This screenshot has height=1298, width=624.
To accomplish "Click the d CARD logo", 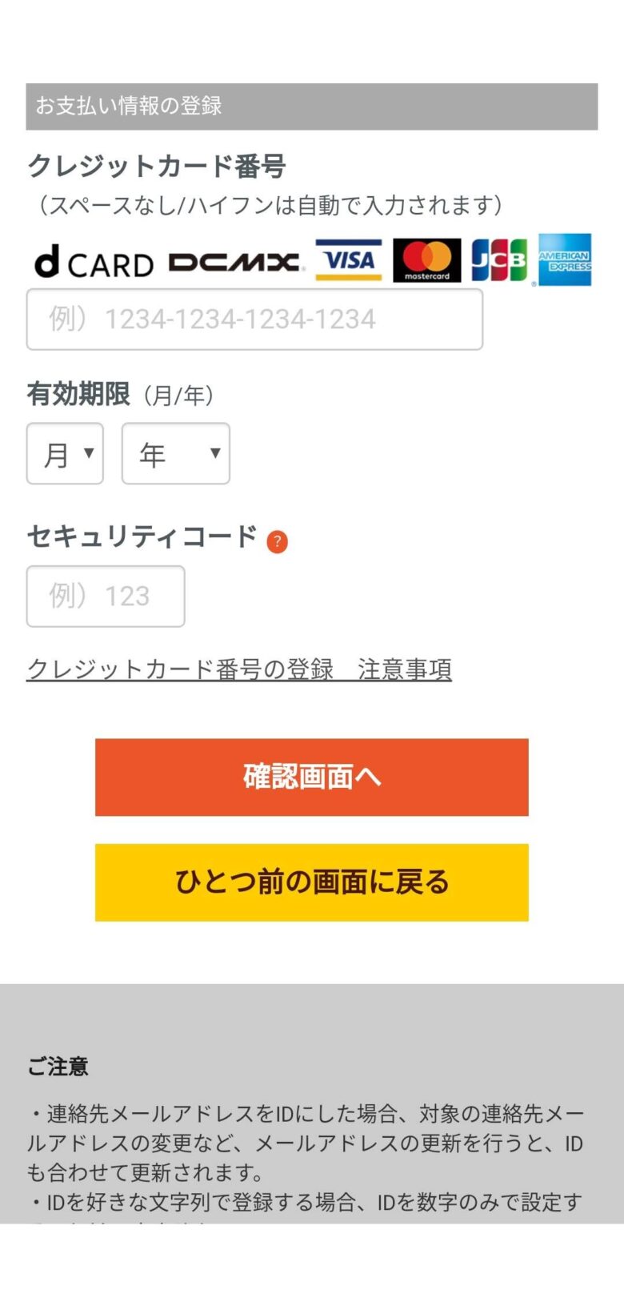I will (x=93, y=262).
